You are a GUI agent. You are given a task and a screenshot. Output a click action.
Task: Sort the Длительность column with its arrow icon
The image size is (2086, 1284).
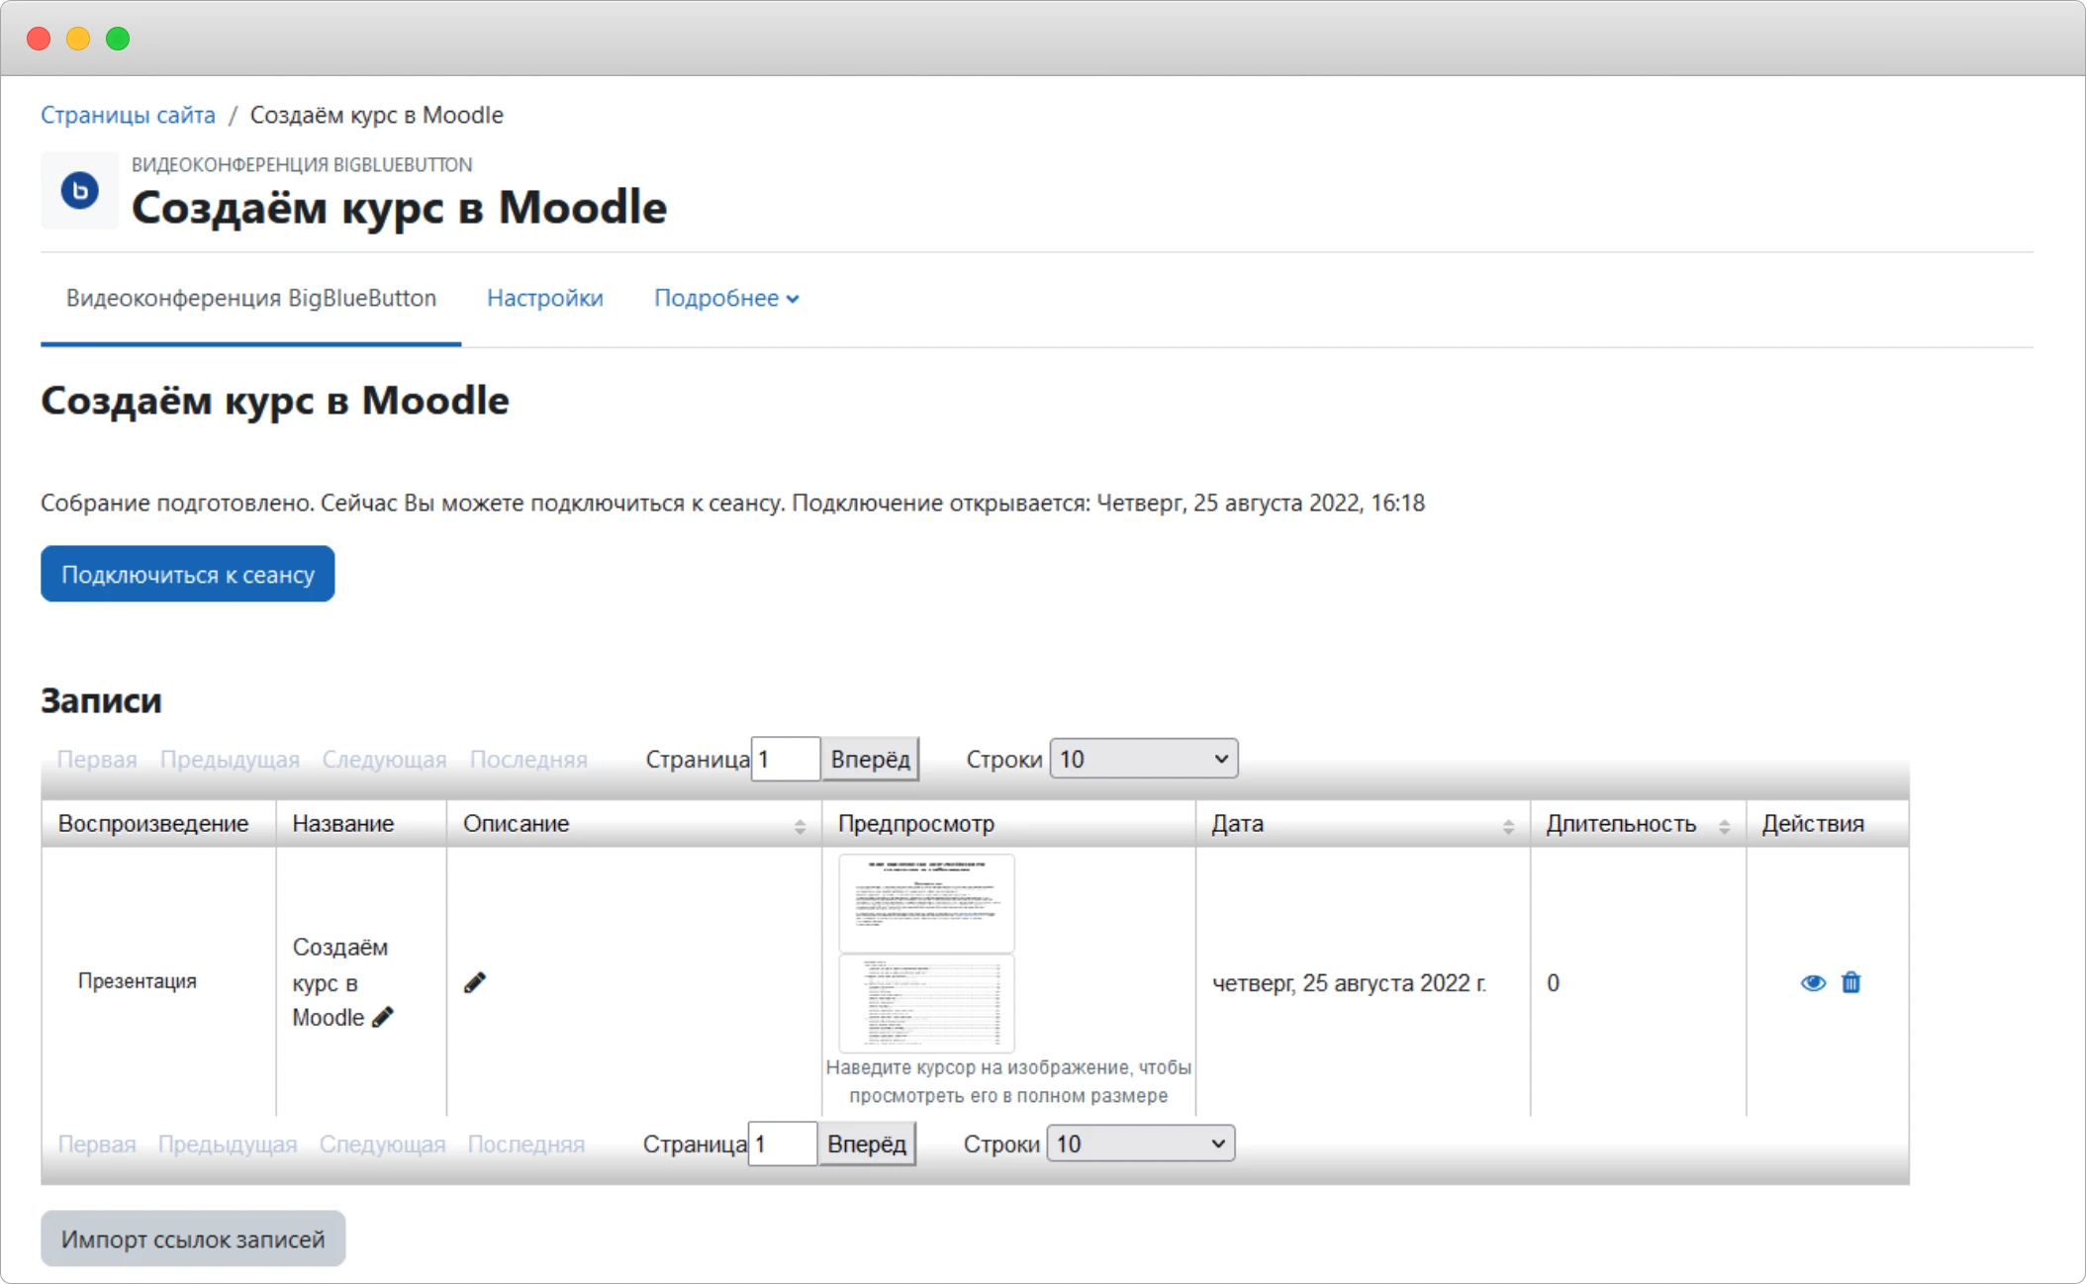point(1725,825)
